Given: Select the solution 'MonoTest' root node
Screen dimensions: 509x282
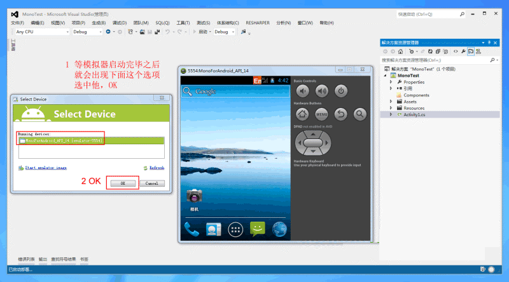Looking at the screenshot, I should click(x=423, y=69).
